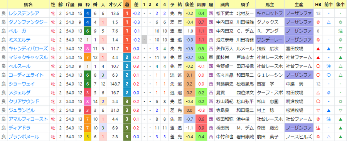Click the 馬主 column header
347x141 pixels.
tap(270, 4)
